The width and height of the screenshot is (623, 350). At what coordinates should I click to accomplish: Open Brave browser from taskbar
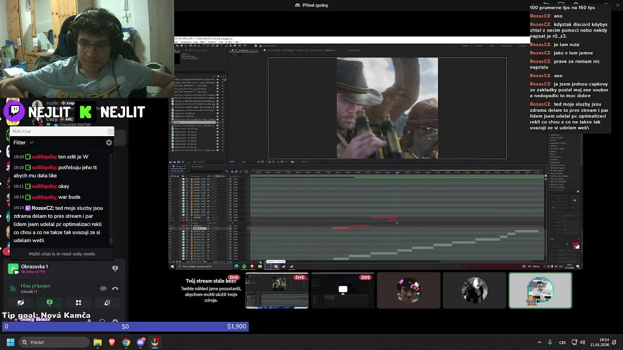(x=112, y=342)
